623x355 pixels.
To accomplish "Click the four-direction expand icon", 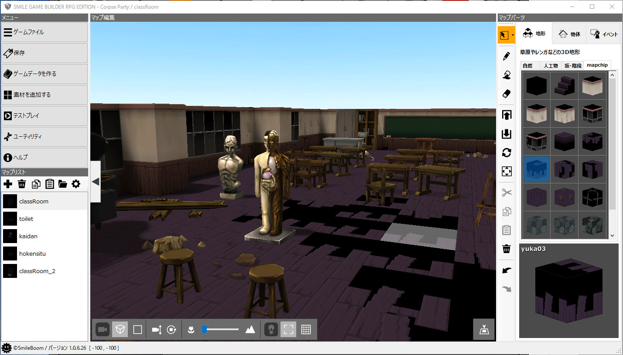I will pyautogui.click(x=507, y=171).
